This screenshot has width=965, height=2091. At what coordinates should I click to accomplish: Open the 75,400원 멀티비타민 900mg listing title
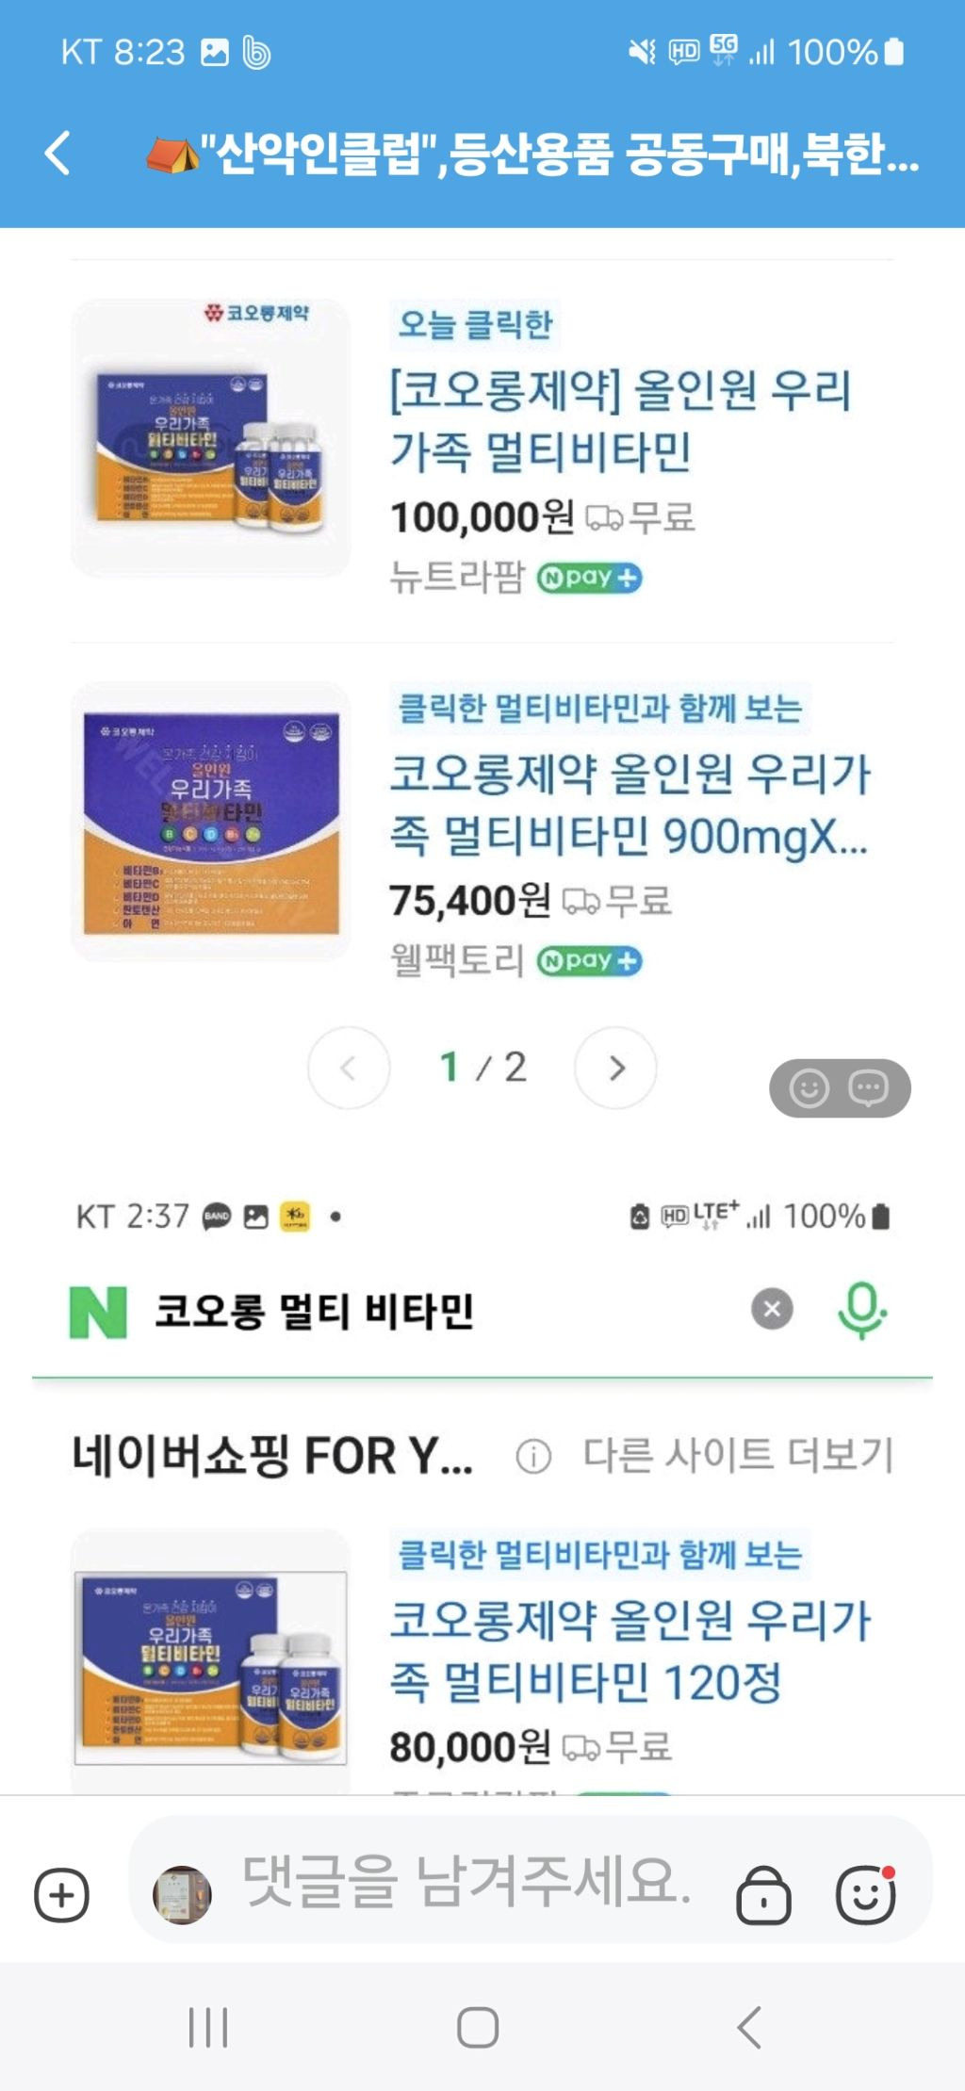tap(629, 804)
